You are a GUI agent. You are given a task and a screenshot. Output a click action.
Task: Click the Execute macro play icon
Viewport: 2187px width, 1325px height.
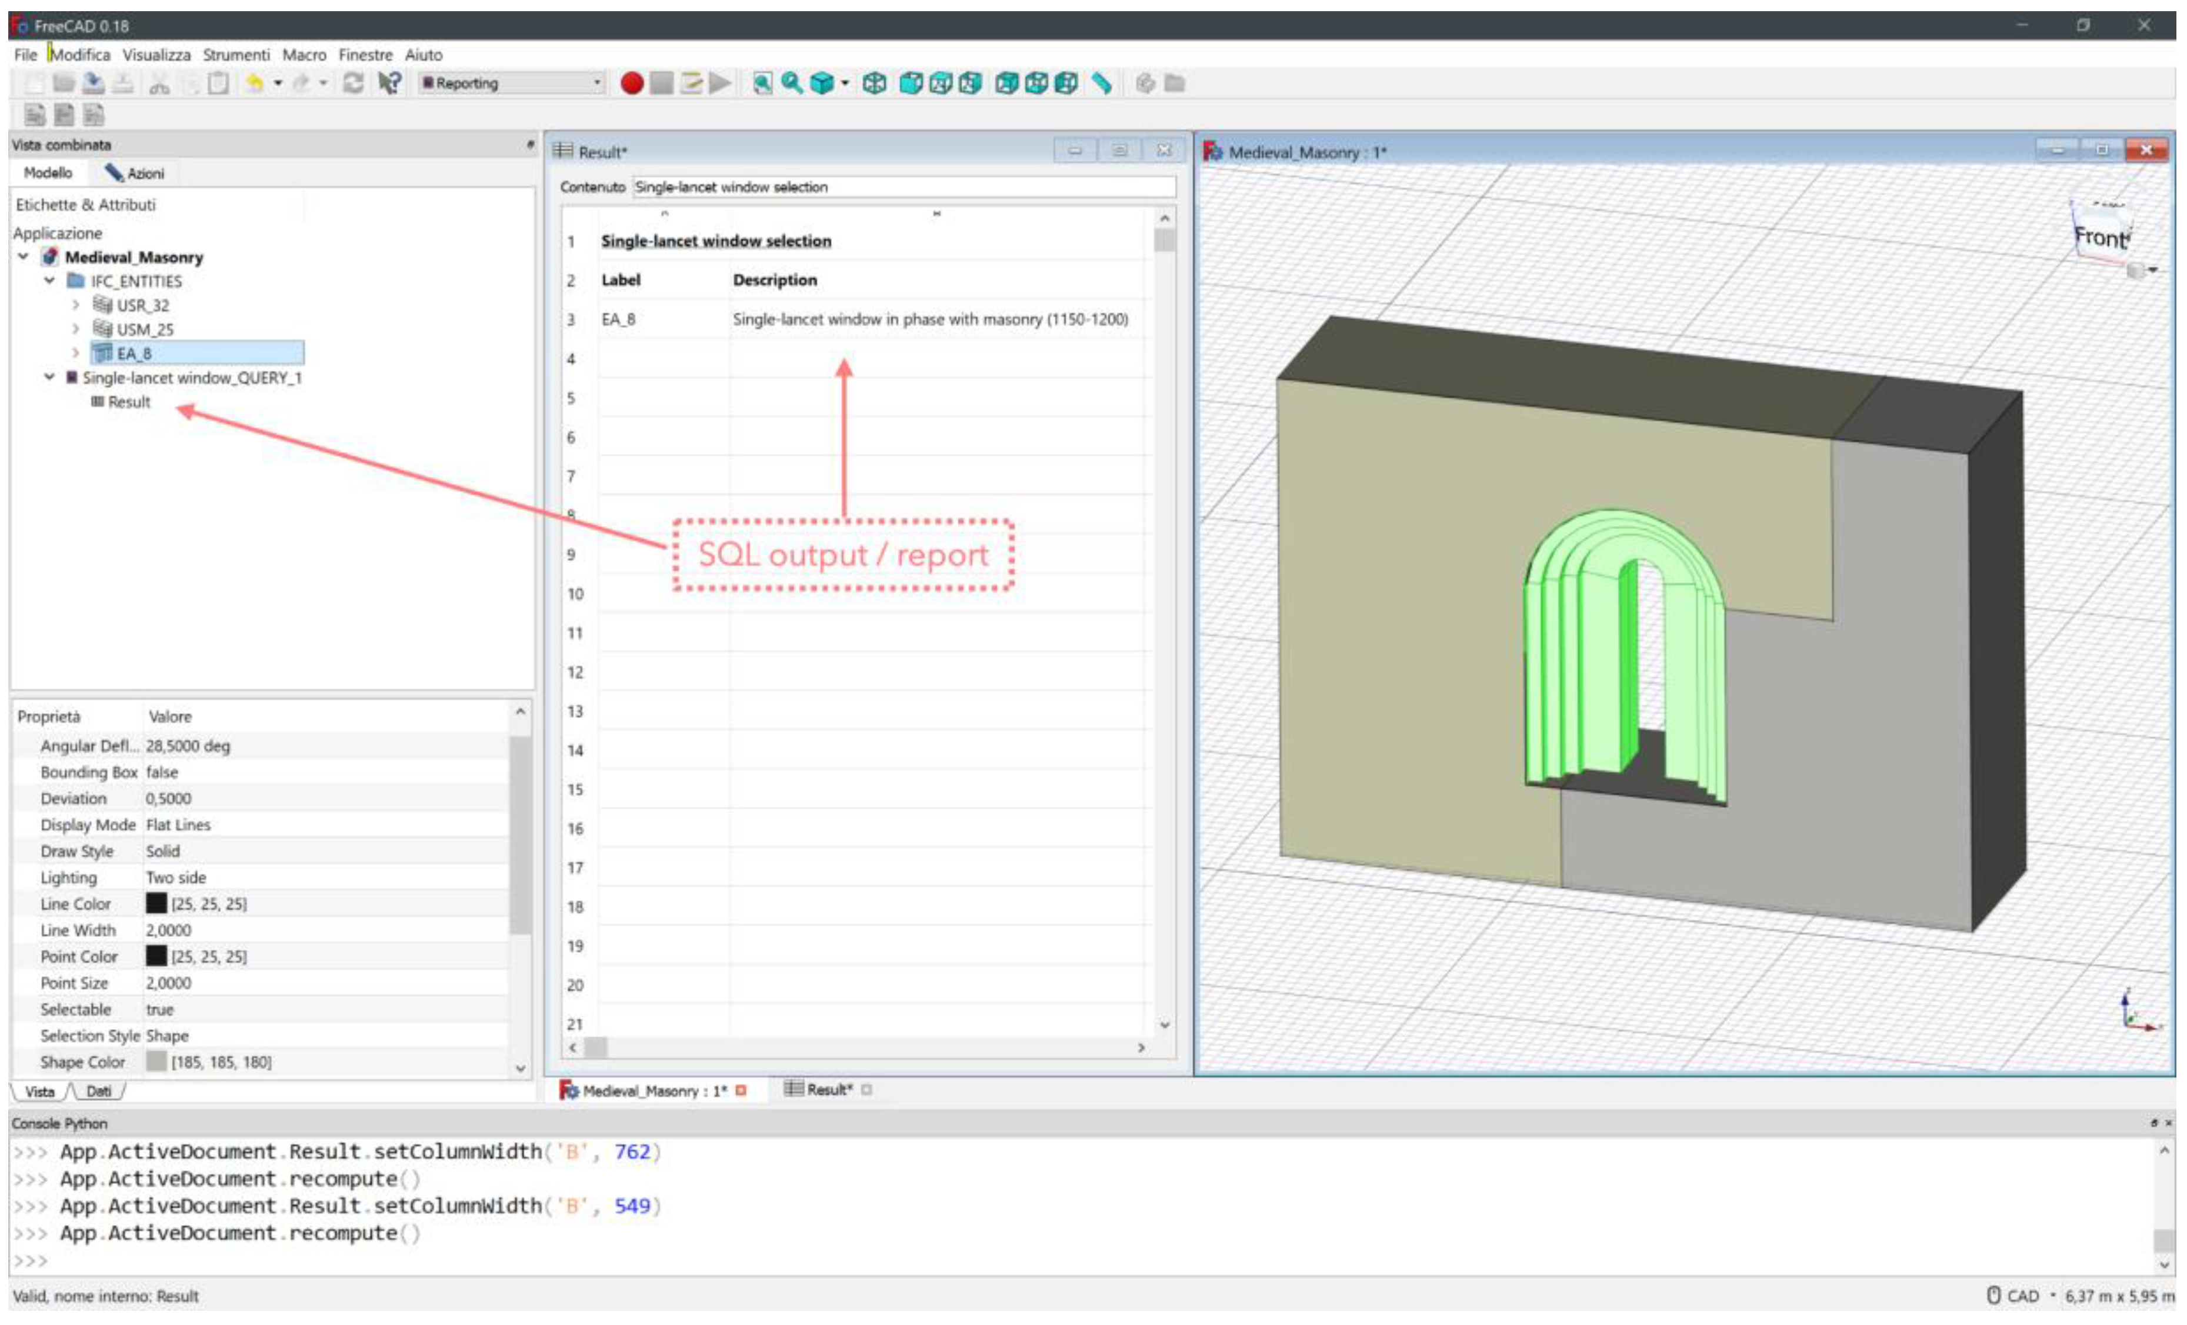tap(720, 84)
